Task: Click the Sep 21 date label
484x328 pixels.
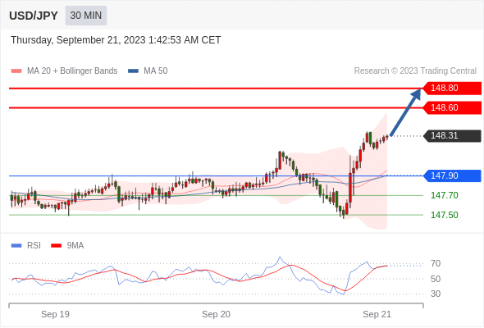Action: coord(377,314)
